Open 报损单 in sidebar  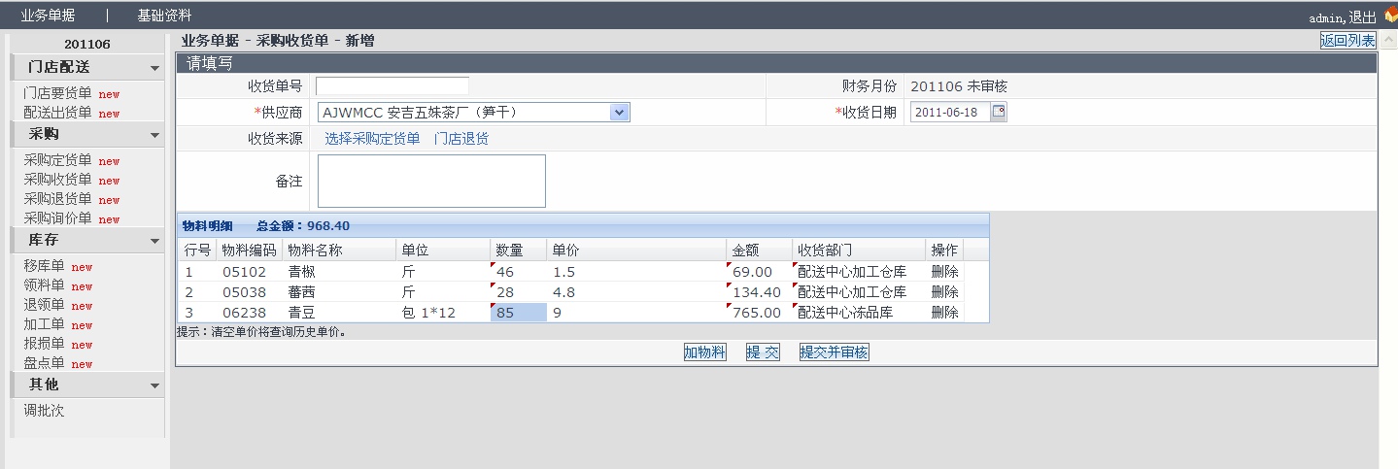tap(44, 344)
